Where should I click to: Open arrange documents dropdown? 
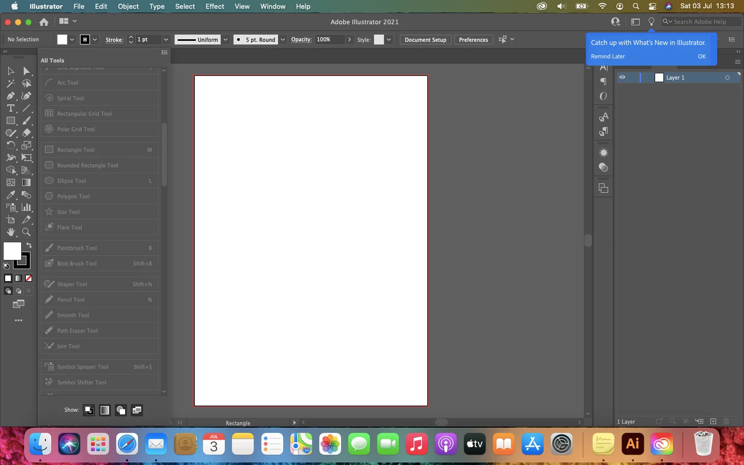click(x=68, y=21)
